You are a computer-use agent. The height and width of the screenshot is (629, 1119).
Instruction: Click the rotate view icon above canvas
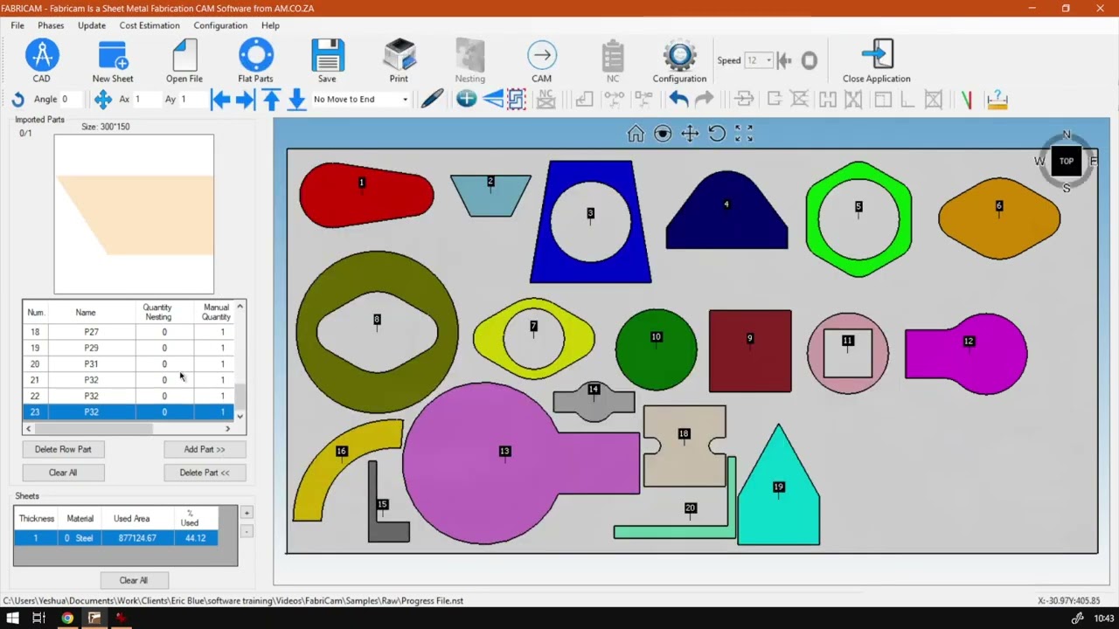coord(717,134)
